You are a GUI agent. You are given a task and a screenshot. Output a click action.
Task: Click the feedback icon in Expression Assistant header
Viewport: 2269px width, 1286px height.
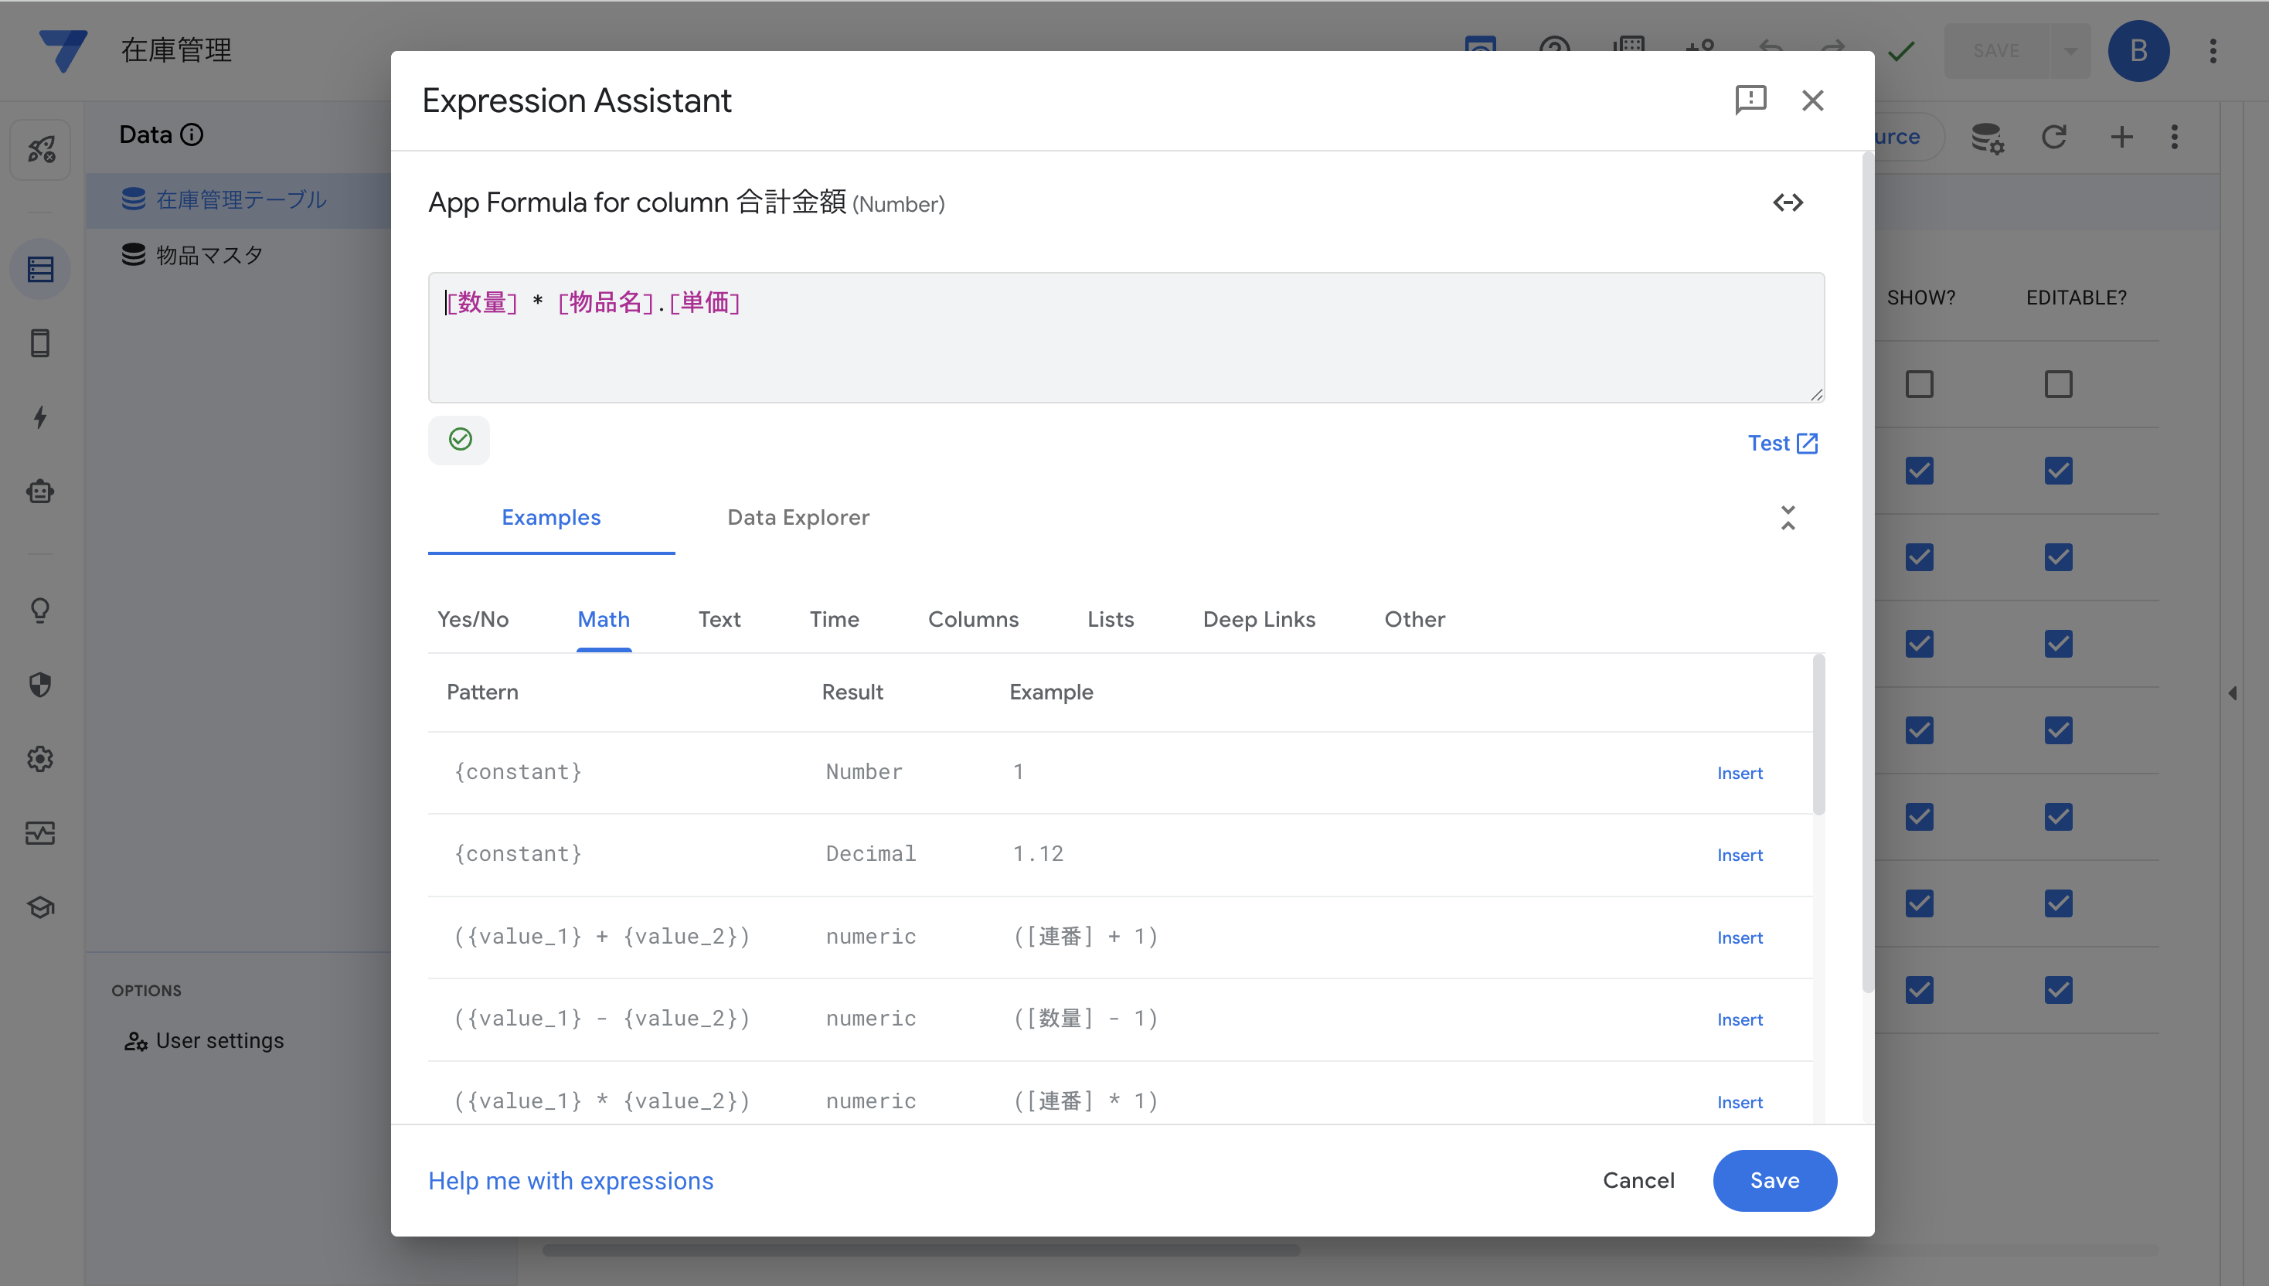pyautogui.click(x=1750, y=100)
